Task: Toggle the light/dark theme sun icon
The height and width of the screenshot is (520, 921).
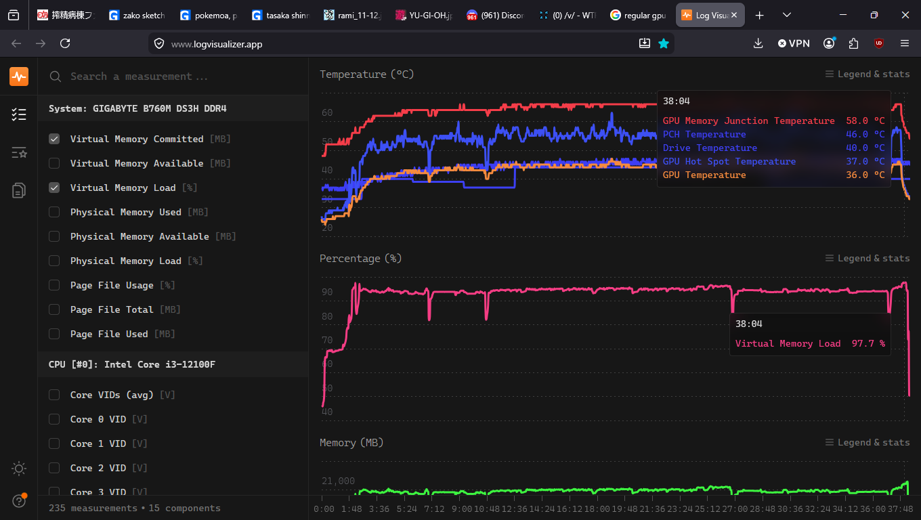Action: [19, 469]
